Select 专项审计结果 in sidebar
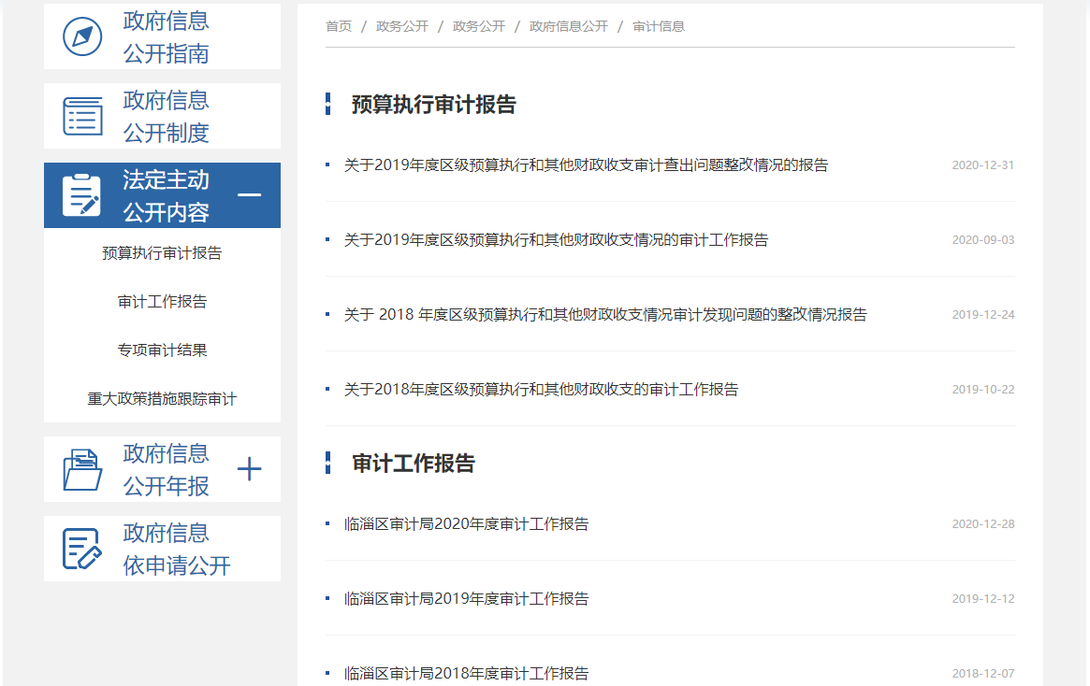The height and width of the screenshot is (686, 1090). [x=162, y=350]
